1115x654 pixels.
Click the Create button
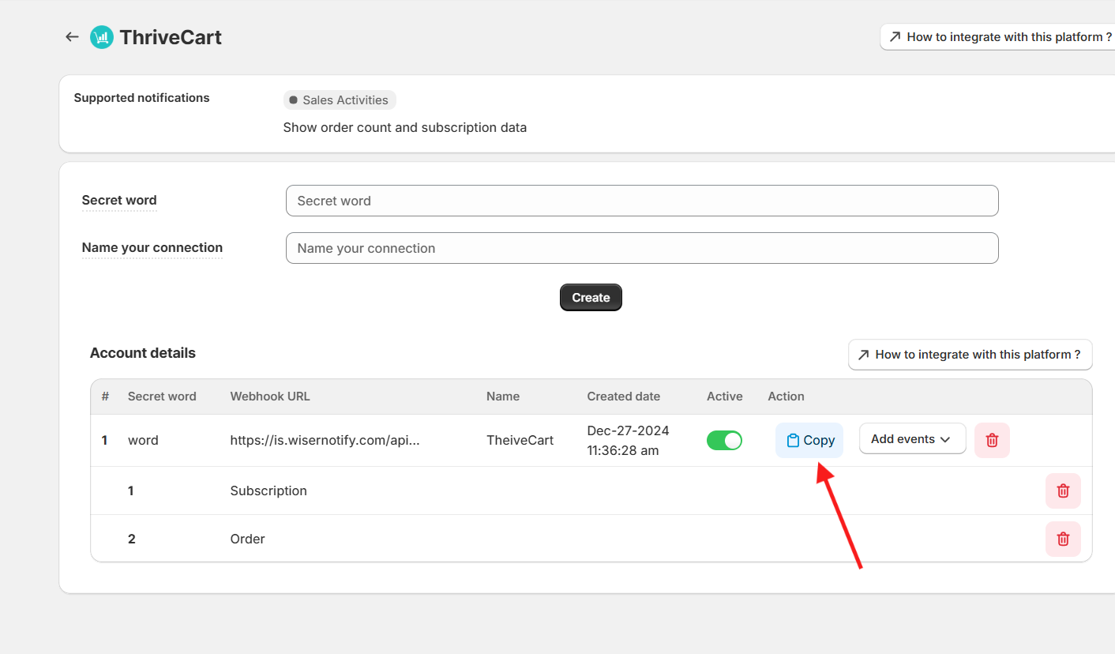click(x=591, y=298)
